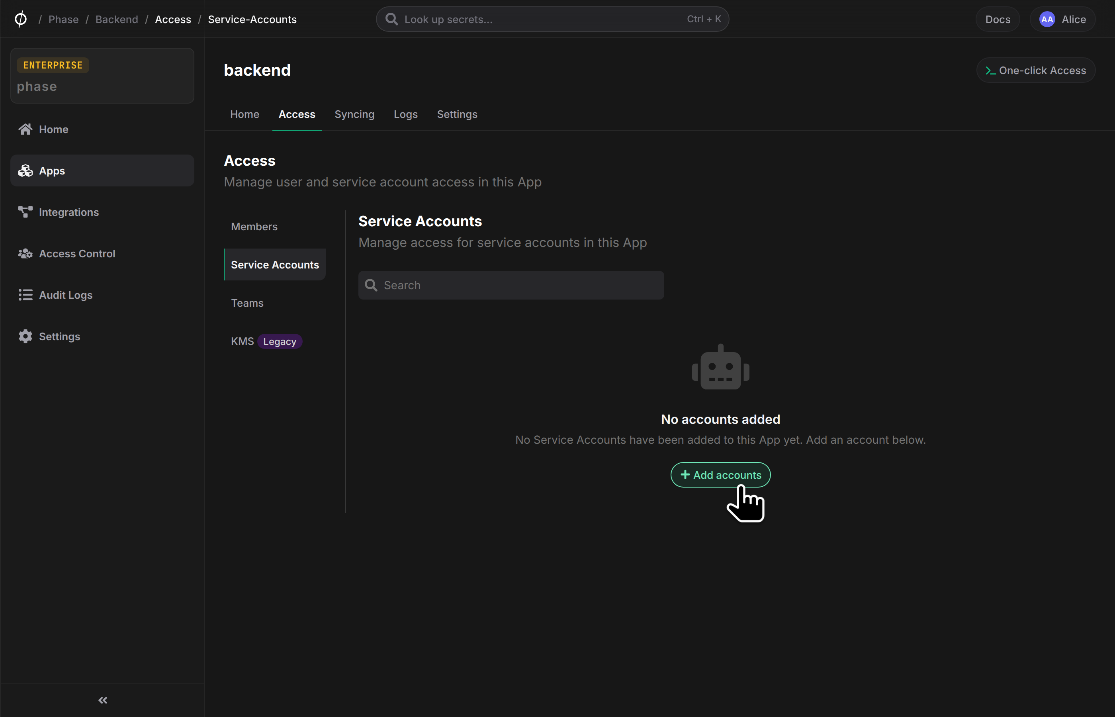
Task: Click 'Manage access for service accounts' description
Action: (x=503, y=243)
